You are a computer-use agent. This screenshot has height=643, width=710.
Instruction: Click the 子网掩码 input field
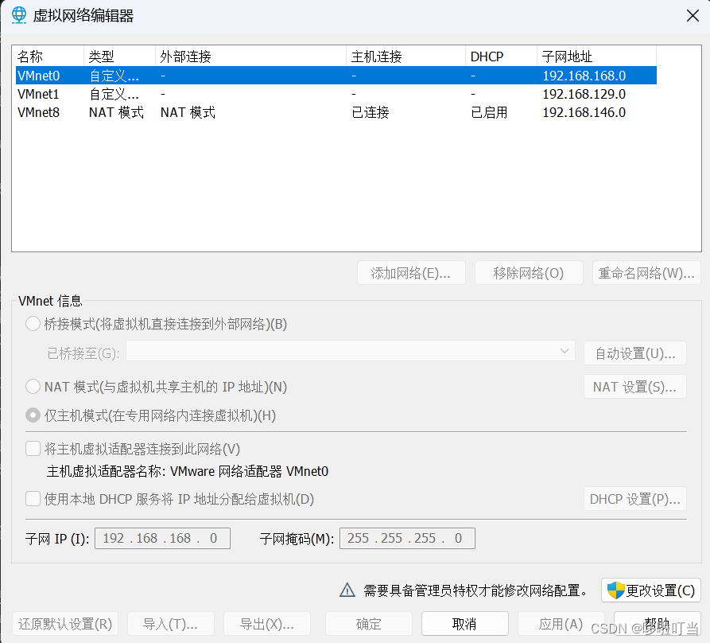click(x=408, y=538)
